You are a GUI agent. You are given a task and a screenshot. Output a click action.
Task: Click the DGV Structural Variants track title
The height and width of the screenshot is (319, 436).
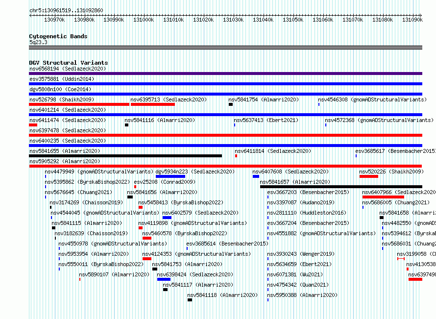point(69,63)
